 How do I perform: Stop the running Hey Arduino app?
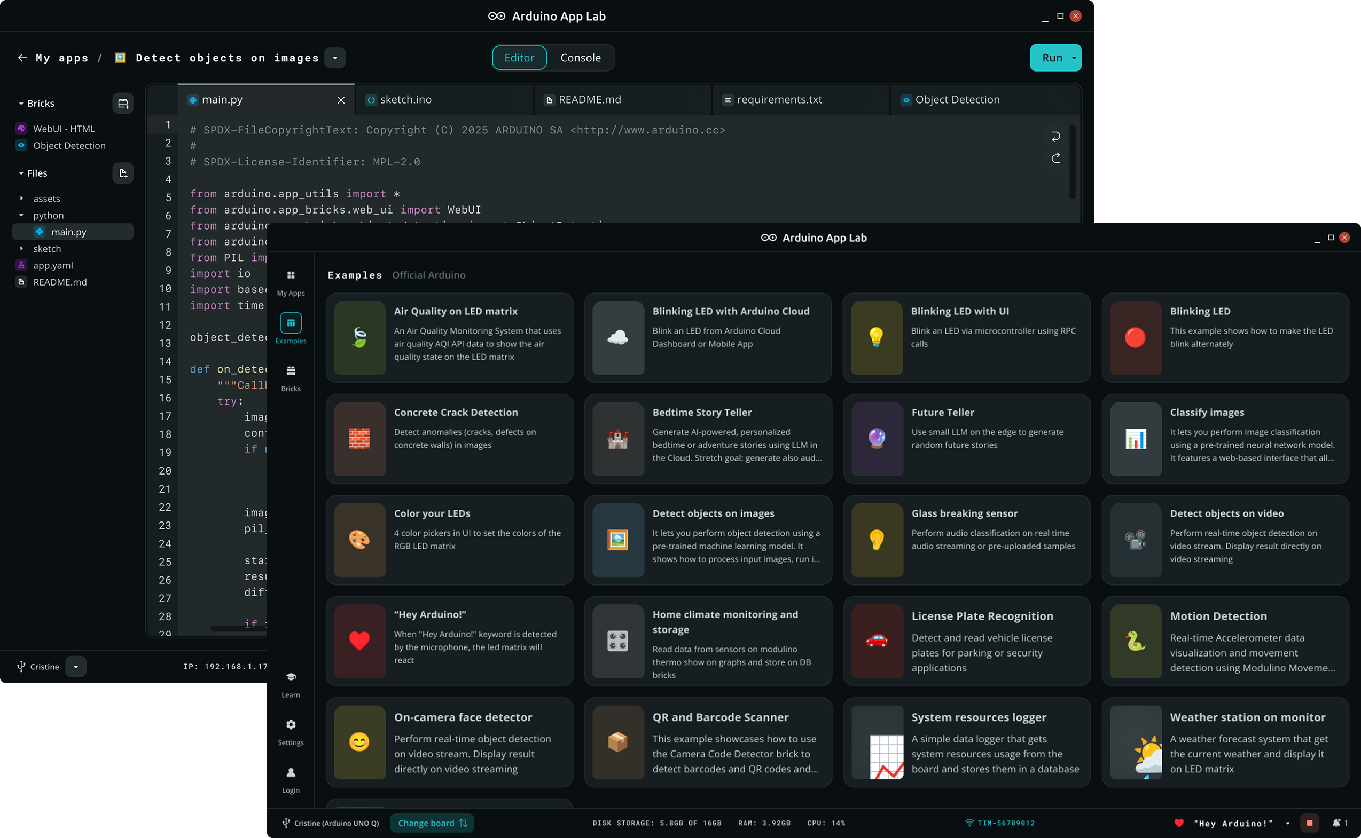[x=1310, y=823]
